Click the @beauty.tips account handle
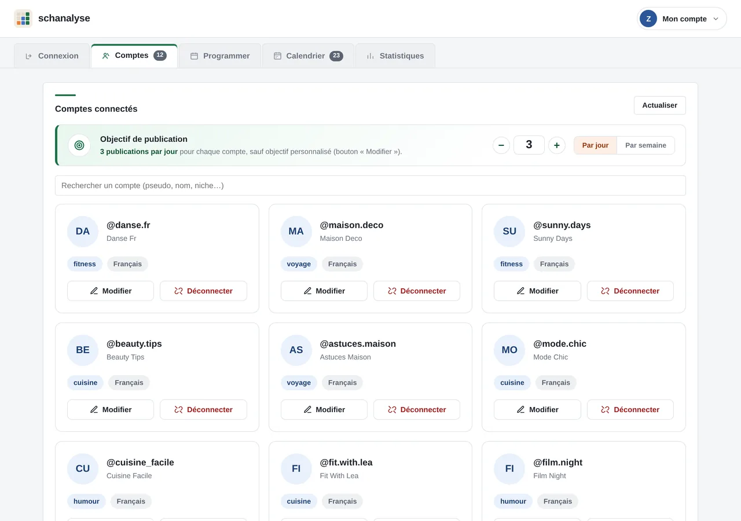 tap(134, 344)
